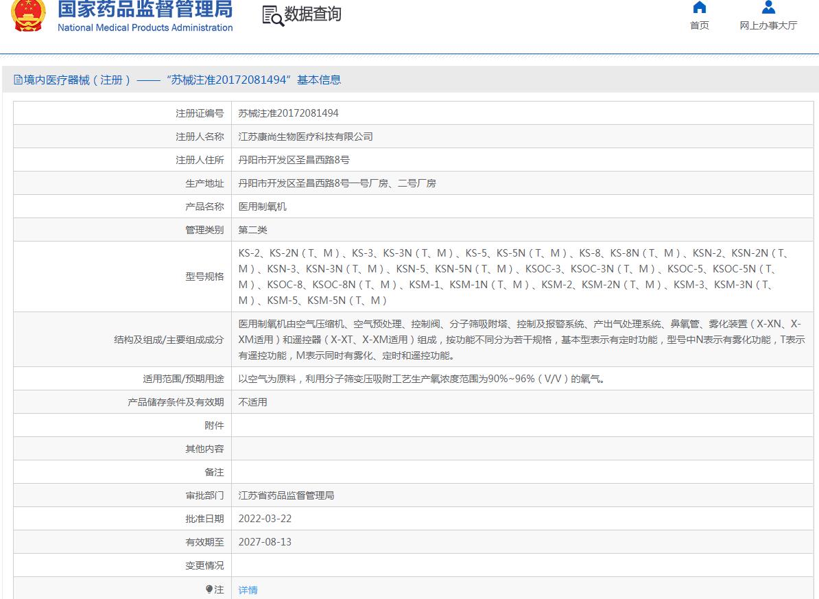The image size is (819, 599).
Task: Click the lightbulb icon beside 注
Action: pyautogui.click(x=209, y=589)
